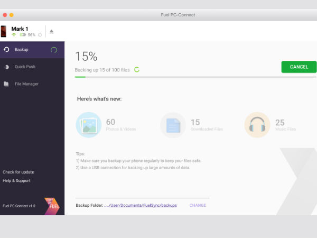Click the 'Here's what's new:' heading
Screen dimensions: 317x238
99,99
